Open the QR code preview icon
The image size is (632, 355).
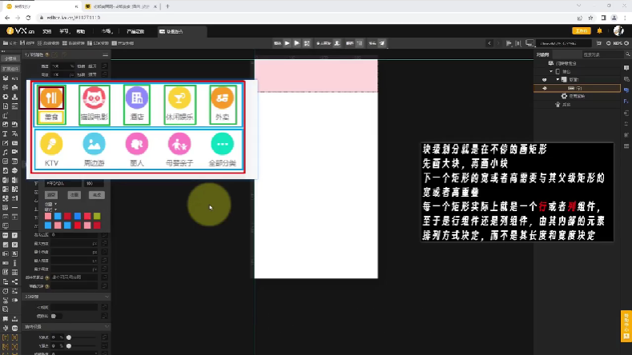tap(307, 43)
